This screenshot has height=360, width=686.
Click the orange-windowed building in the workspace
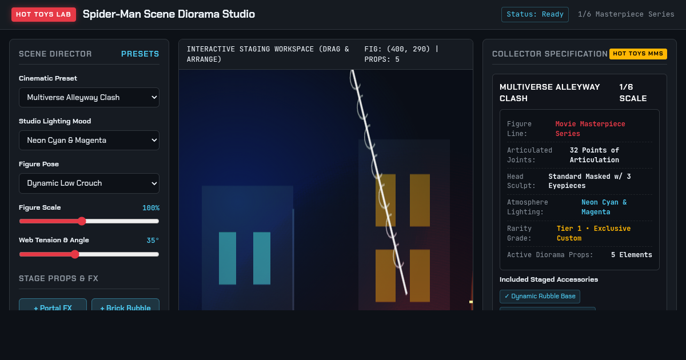coord(404,225)
